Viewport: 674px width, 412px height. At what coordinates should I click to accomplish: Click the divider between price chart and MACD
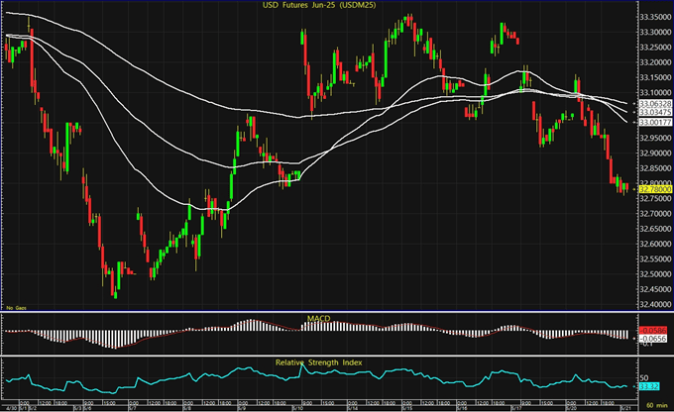pos(317,313)
